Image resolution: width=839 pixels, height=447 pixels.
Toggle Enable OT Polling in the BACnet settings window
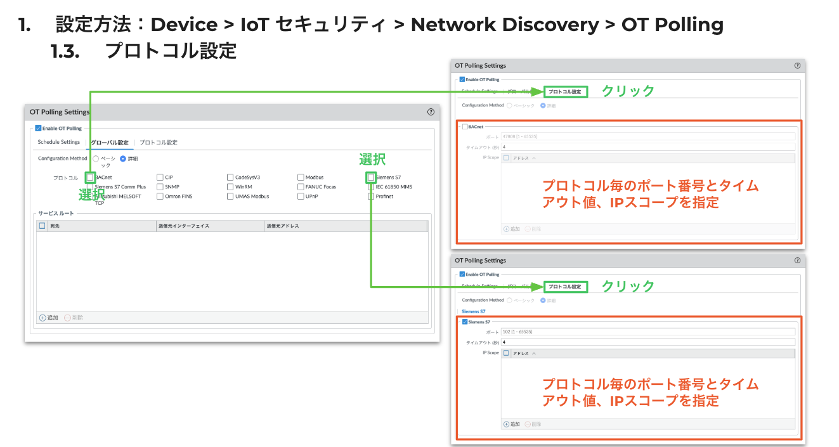click(x=462, y=79)
